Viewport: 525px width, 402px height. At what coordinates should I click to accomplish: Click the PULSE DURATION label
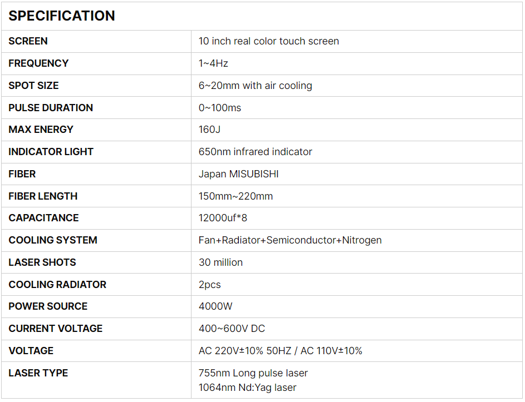pyautogui.click(x=51, y=108)
